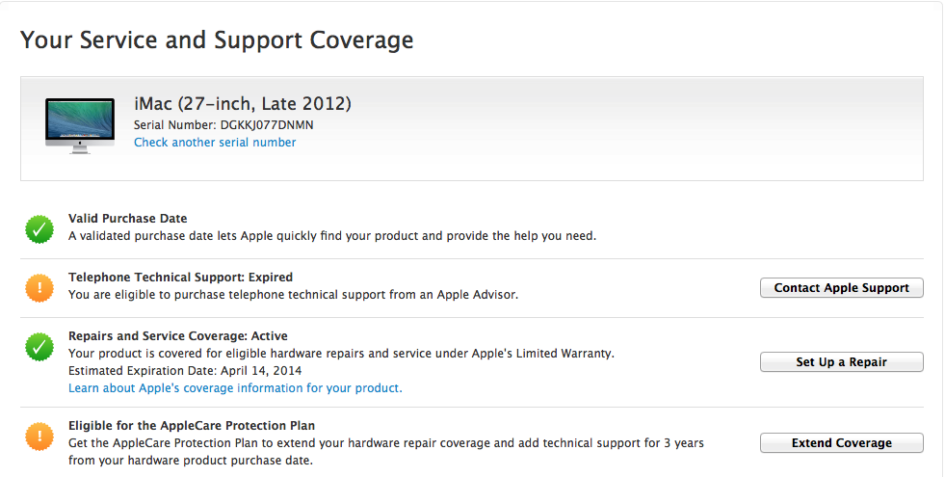Open the Check another serial number link
Screen dimensions: 945x477
coord(215,143)
